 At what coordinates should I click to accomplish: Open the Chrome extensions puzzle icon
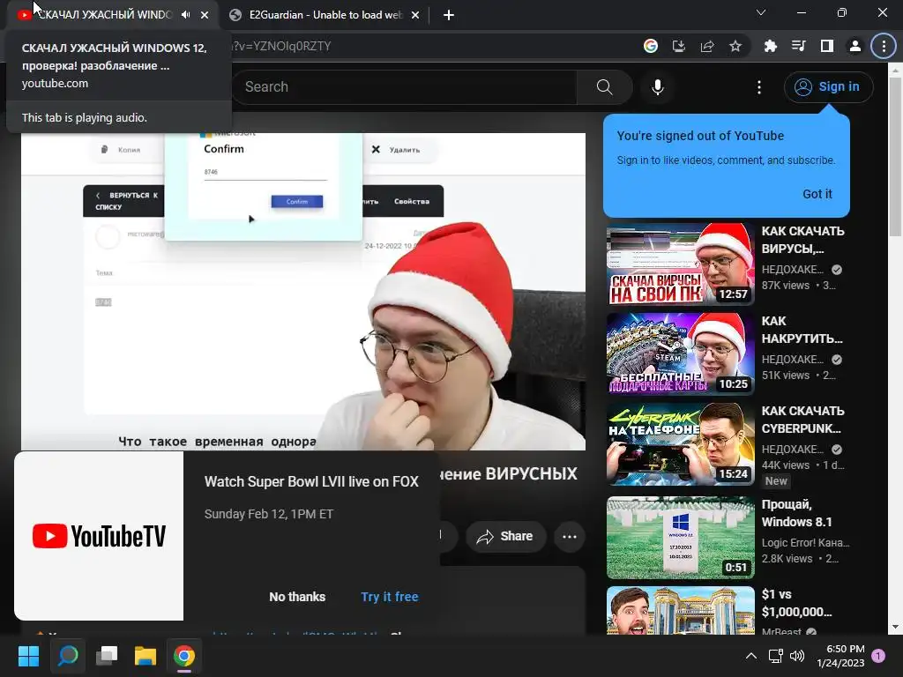coord(770,46)
